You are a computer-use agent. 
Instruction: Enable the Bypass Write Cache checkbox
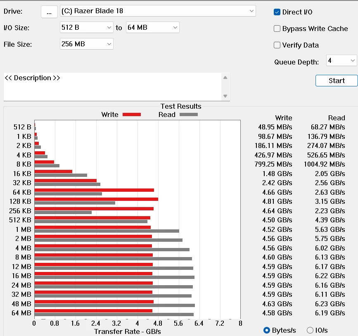coord(277,29)
